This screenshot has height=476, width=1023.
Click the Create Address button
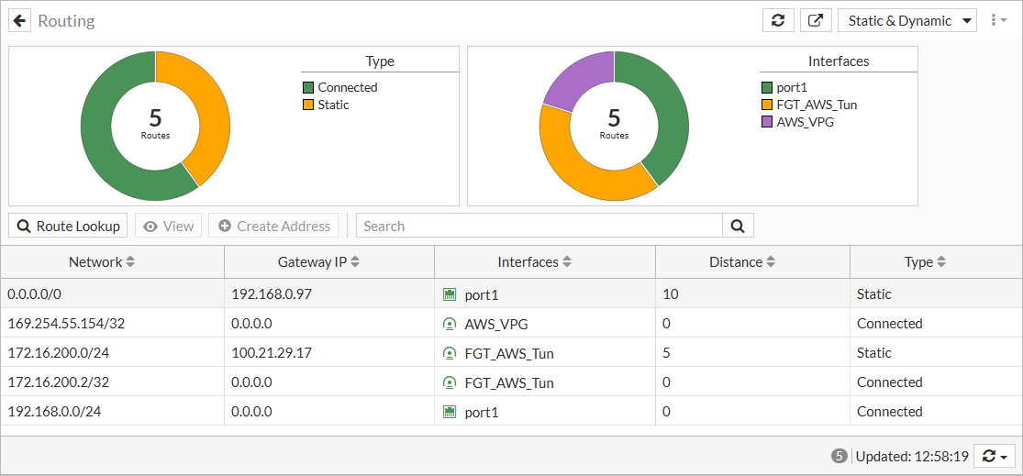[273, 226]
